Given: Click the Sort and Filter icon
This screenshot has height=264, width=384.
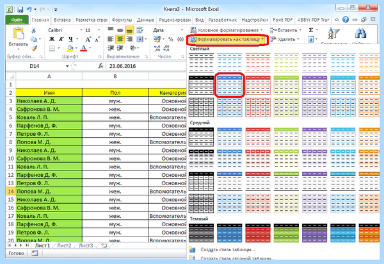Looking at the screenshot, I should click(334, 33).
